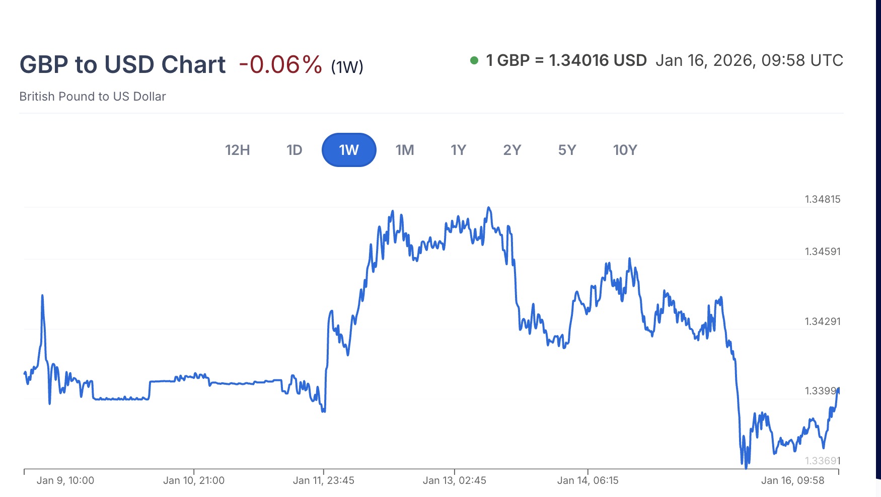Select the 1D time range
The width and height of the screenshot is (881, 497).
click(x=294, y=150)
